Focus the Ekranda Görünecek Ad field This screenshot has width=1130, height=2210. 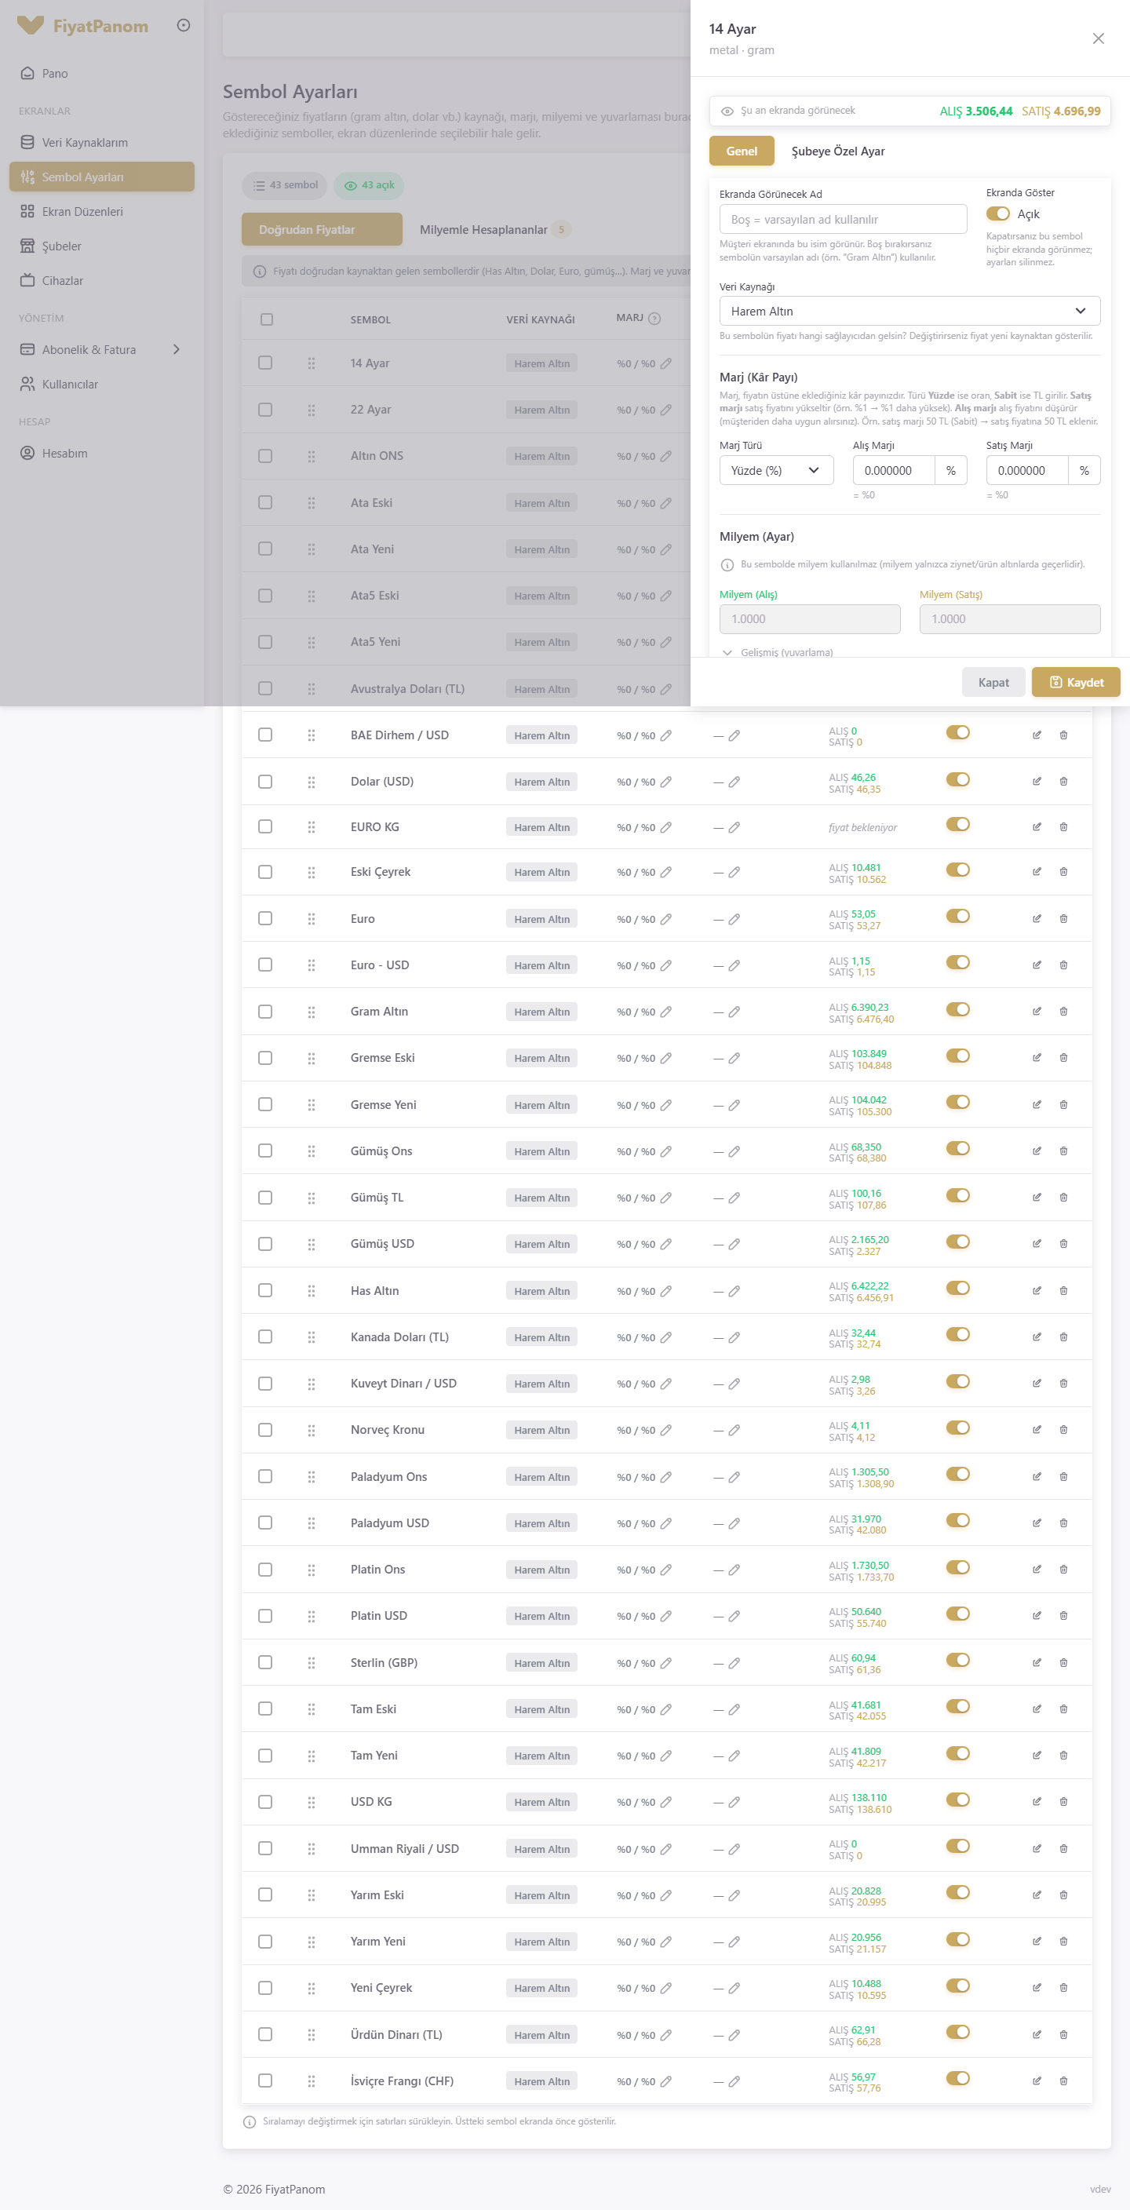point(843,219)
